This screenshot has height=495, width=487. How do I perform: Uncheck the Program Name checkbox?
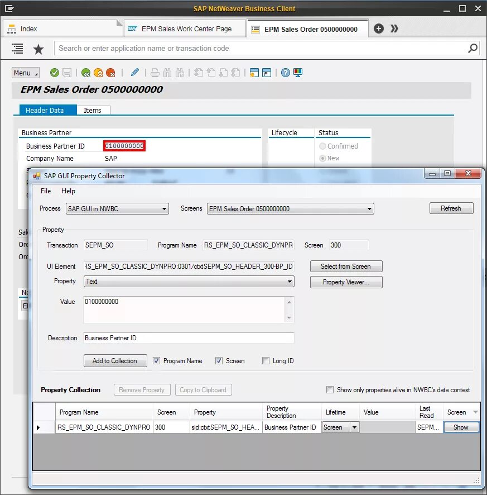point(157,360)
